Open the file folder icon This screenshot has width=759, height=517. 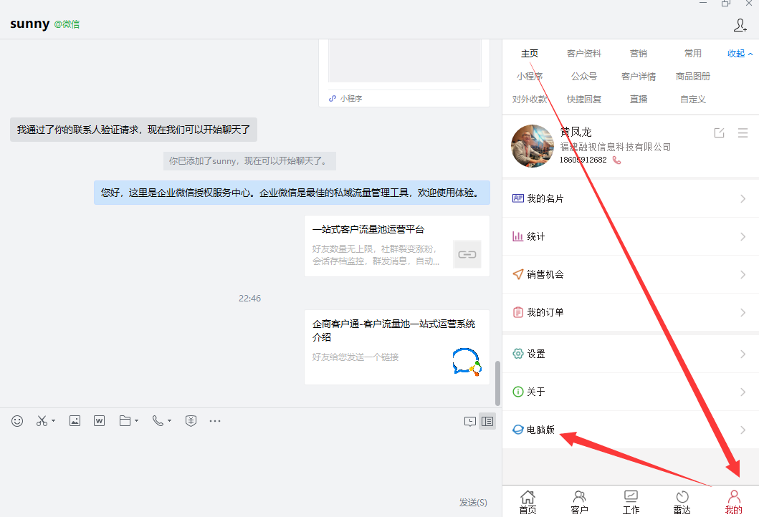coord(125,421)
